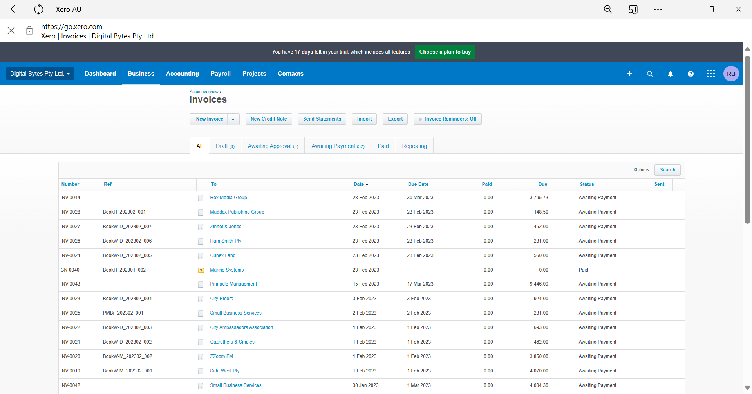Image resolution: width=752 pixels, height=394 pixels.
Task: View site security lock information
Action: tap(29, 31)
